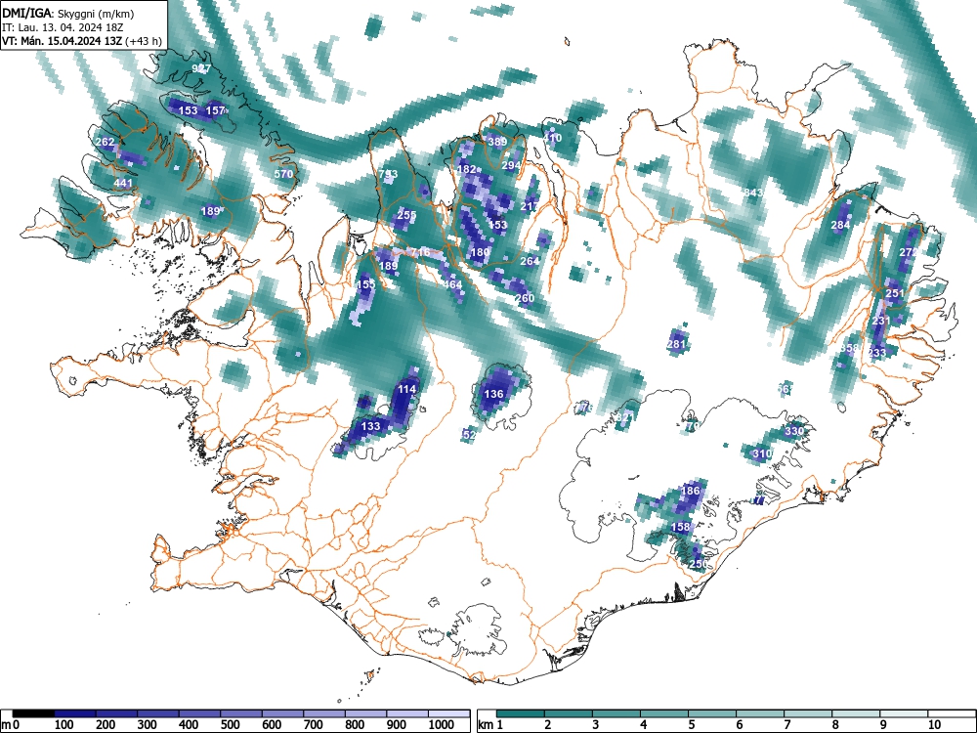Click the visibility value 186
The width and height of the screenshot is (977, 733).
[x=691, y=491]
